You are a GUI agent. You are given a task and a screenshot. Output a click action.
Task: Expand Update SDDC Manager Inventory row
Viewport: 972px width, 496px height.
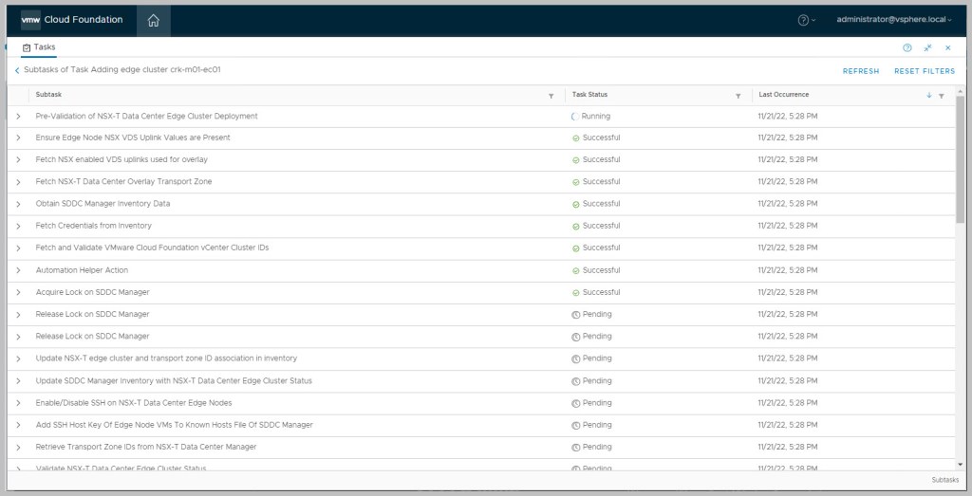[x=18, y=381]
